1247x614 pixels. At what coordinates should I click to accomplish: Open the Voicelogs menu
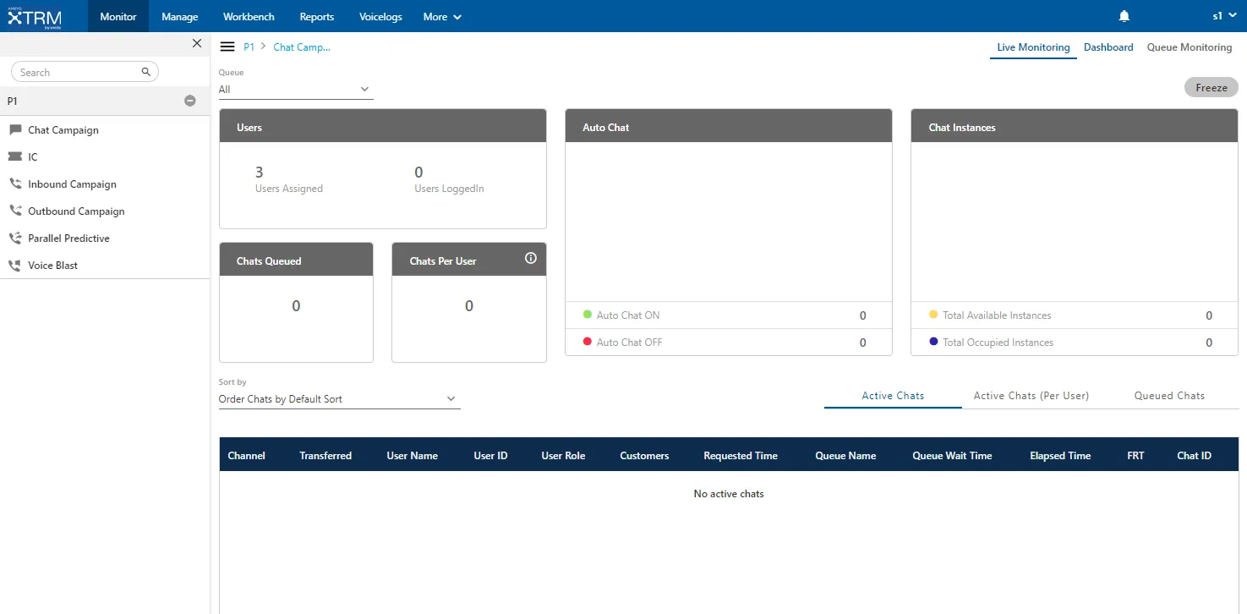pos(380,16)
